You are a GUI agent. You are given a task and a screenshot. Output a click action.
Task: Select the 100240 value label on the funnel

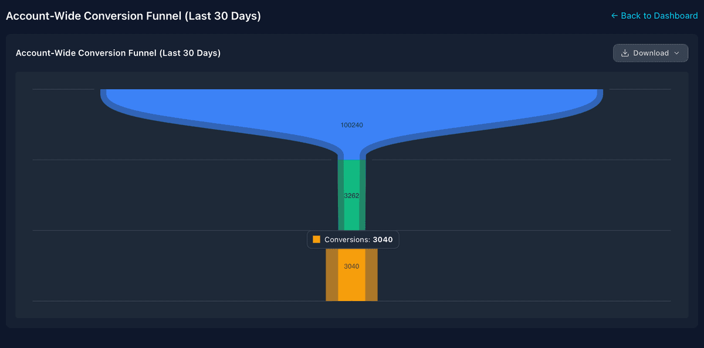(352, 125)
